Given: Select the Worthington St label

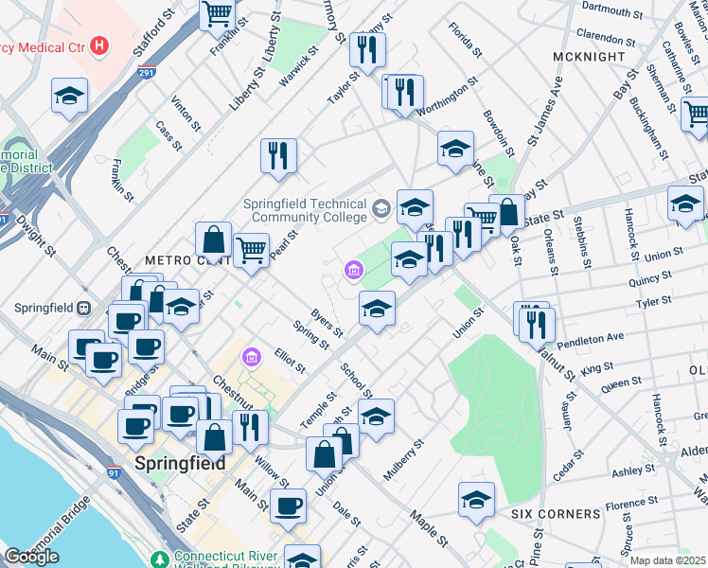Looking at the screenshot, I should [x=447, y=97].
